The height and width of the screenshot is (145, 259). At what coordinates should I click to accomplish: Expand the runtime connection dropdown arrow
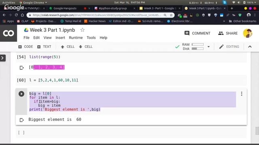coord(208,47)
